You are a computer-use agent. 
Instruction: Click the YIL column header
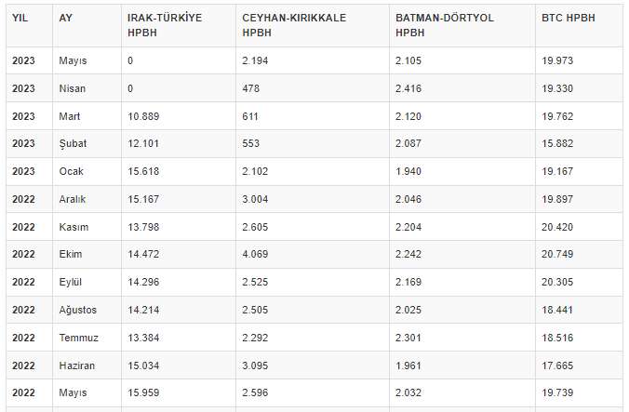pos(20,18)
